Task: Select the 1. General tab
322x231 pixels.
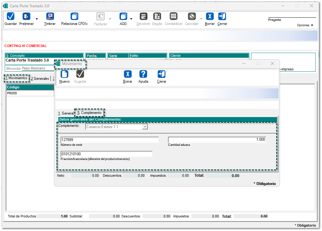Action: [x=66, y=113]
